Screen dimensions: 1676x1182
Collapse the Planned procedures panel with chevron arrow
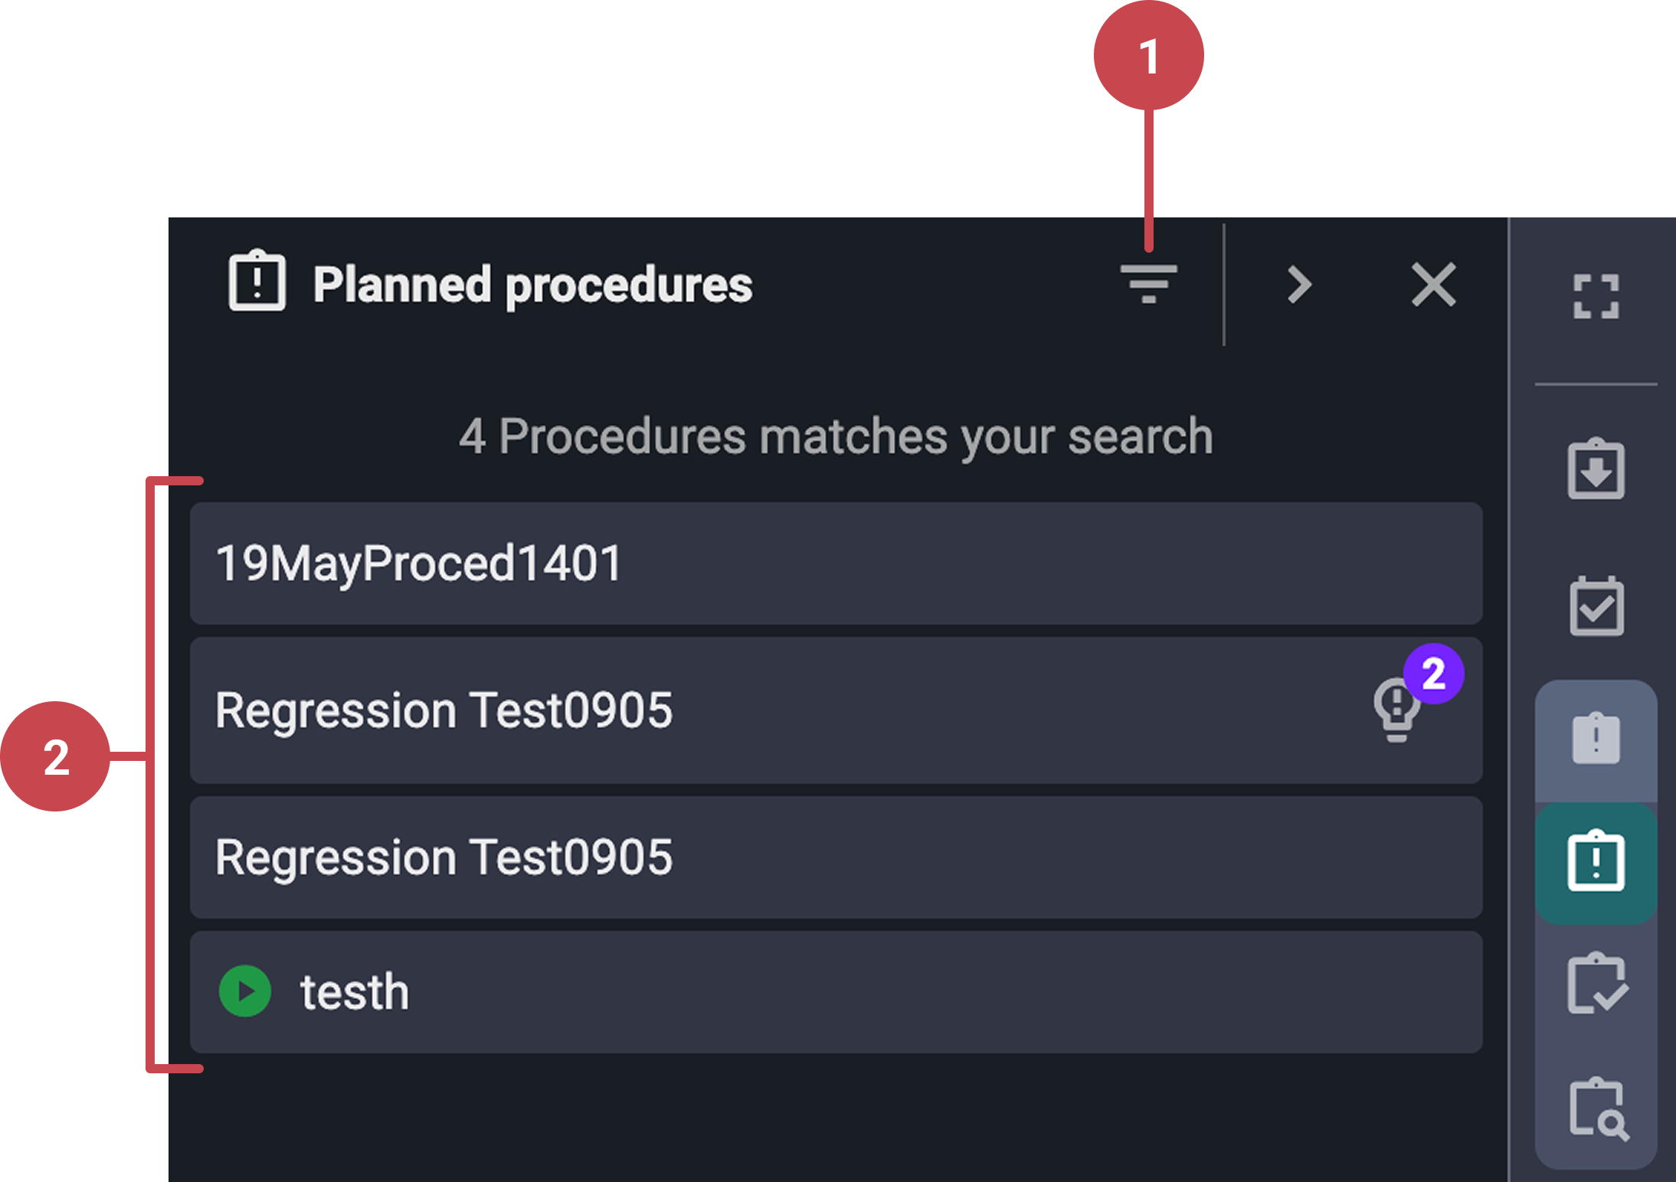[x=1298, y=285]
